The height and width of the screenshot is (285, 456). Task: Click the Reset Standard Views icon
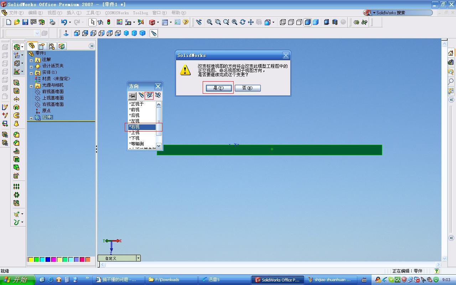point(157,95)
